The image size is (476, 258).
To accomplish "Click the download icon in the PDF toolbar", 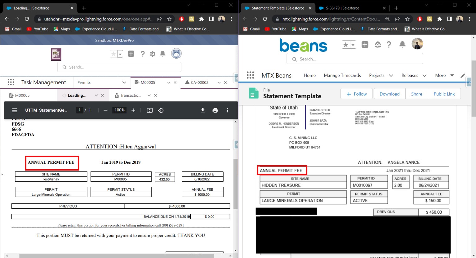I will pyautogui.click(x=203, y=110).
